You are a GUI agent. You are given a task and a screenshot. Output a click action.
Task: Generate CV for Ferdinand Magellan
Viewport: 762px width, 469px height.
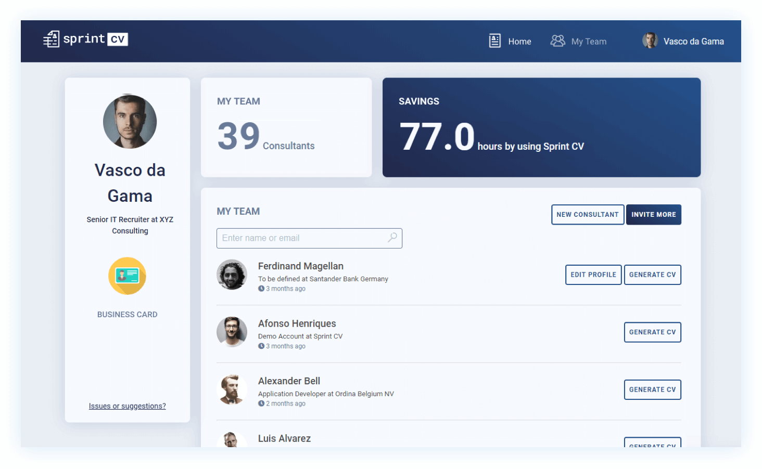[x=652, y=275]
